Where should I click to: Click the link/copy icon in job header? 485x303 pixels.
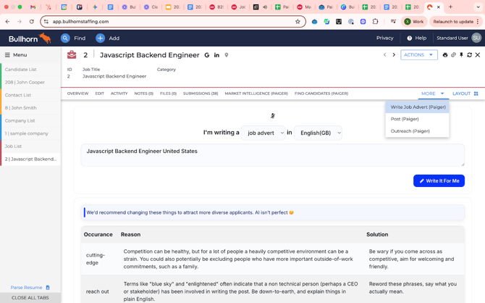[x=453, y=55]
